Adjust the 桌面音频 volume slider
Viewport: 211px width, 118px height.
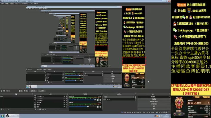pos(83,107)
